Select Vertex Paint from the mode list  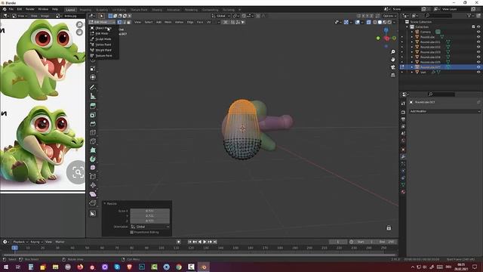point(103,45)
